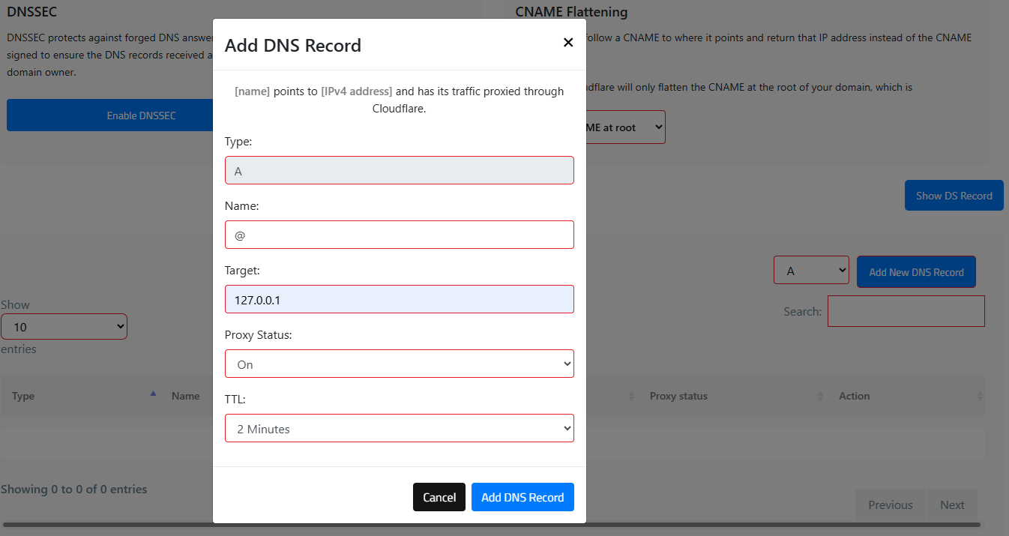The width and height of the screenshot is (1009, 536).
Task: Open the Proxy Status dropdown
Action: click(399, 364)
